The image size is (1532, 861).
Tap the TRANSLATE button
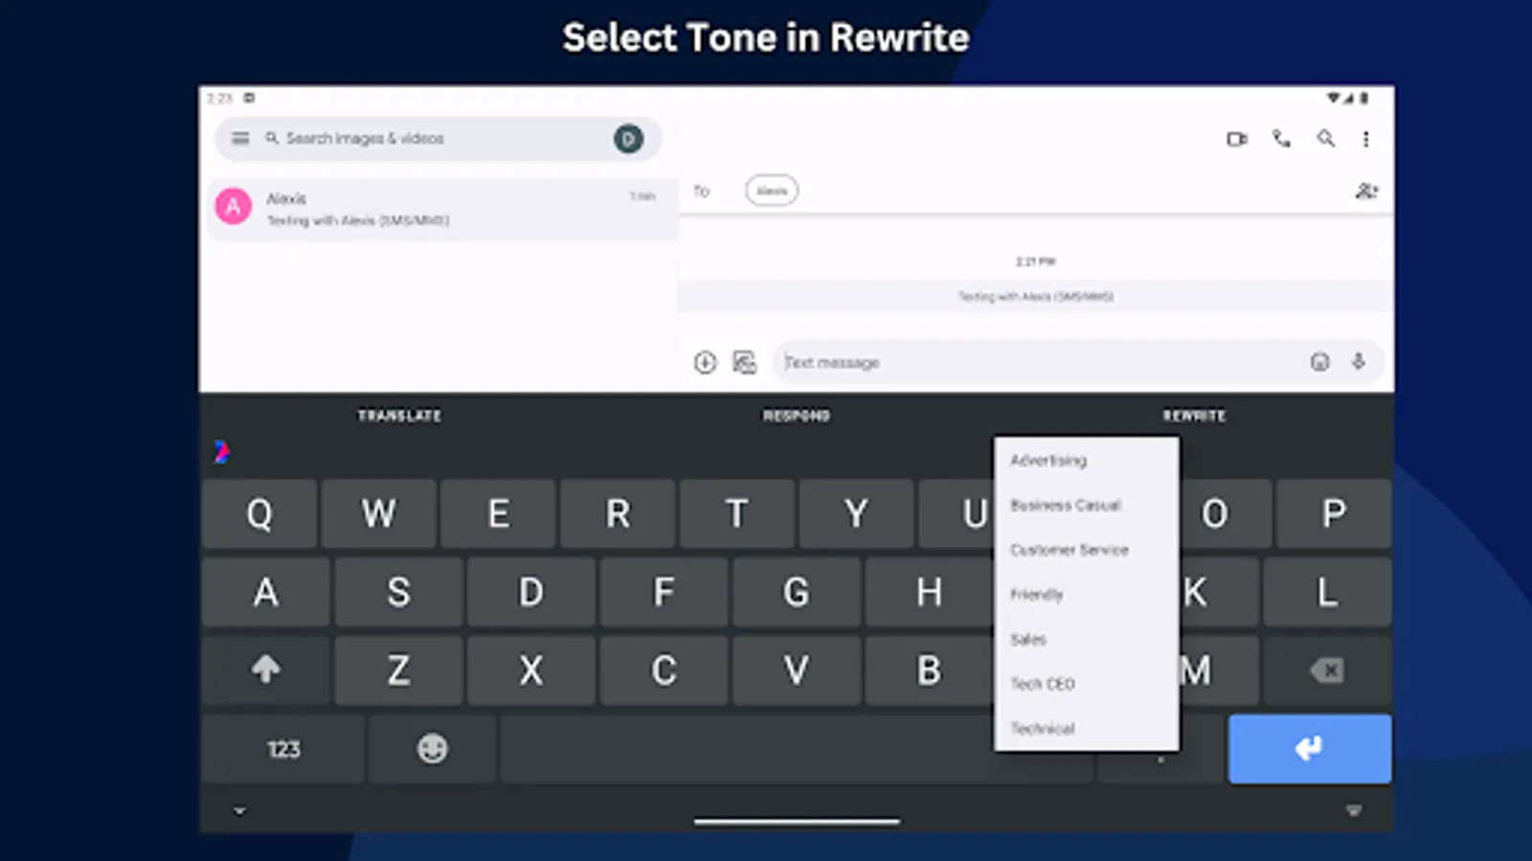pos(399,416)
